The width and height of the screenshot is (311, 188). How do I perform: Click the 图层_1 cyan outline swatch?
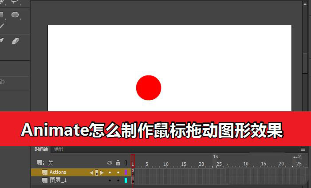pyautogui.click(x=126, y=180)
